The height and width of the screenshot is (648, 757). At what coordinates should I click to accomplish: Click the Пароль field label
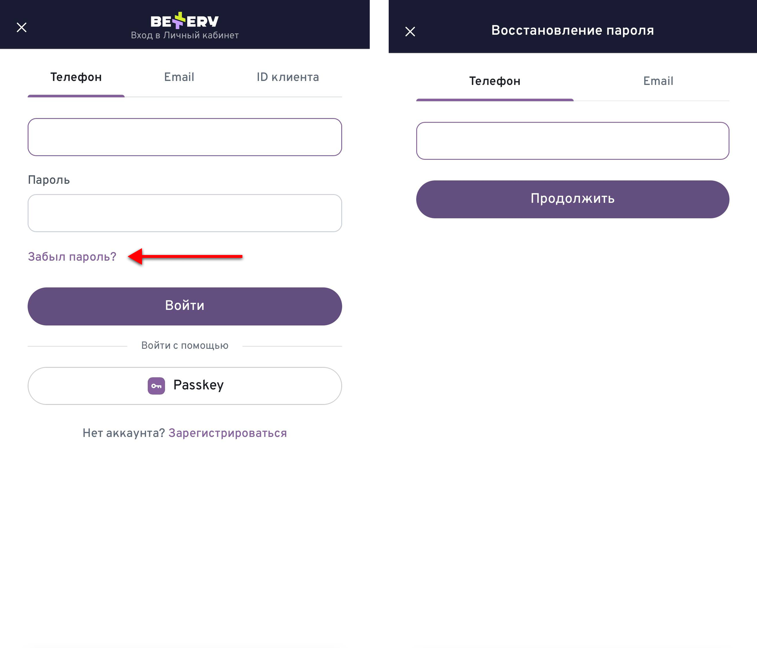click(x=49, y=180)
